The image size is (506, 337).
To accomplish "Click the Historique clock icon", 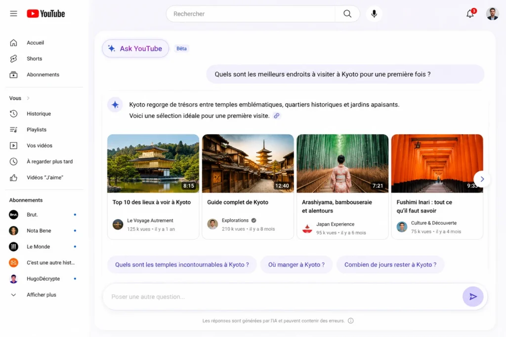I will 13,113.
